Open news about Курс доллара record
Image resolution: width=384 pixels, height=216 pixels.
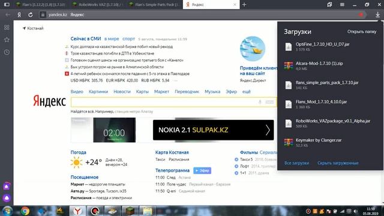(x=122, y=47)
